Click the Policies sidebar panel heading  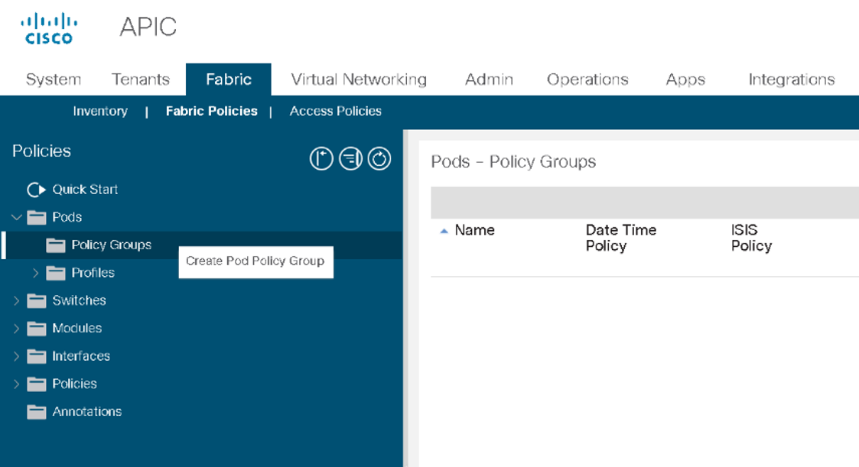41,151
